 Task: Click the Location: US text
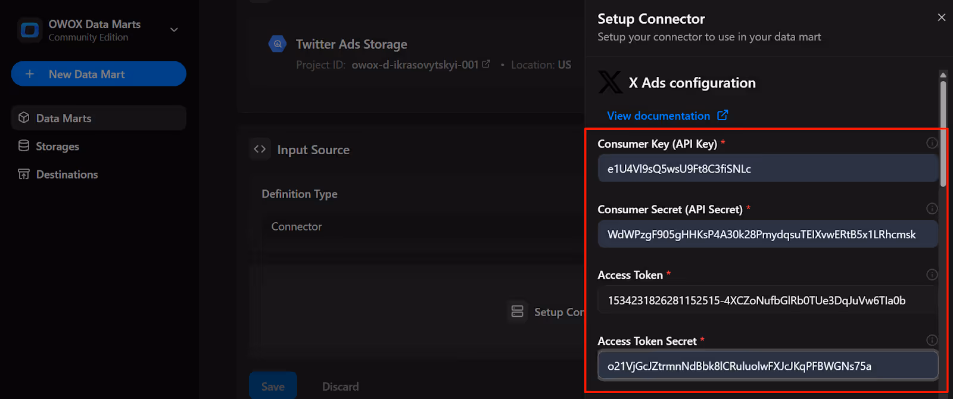click(541, 65)
